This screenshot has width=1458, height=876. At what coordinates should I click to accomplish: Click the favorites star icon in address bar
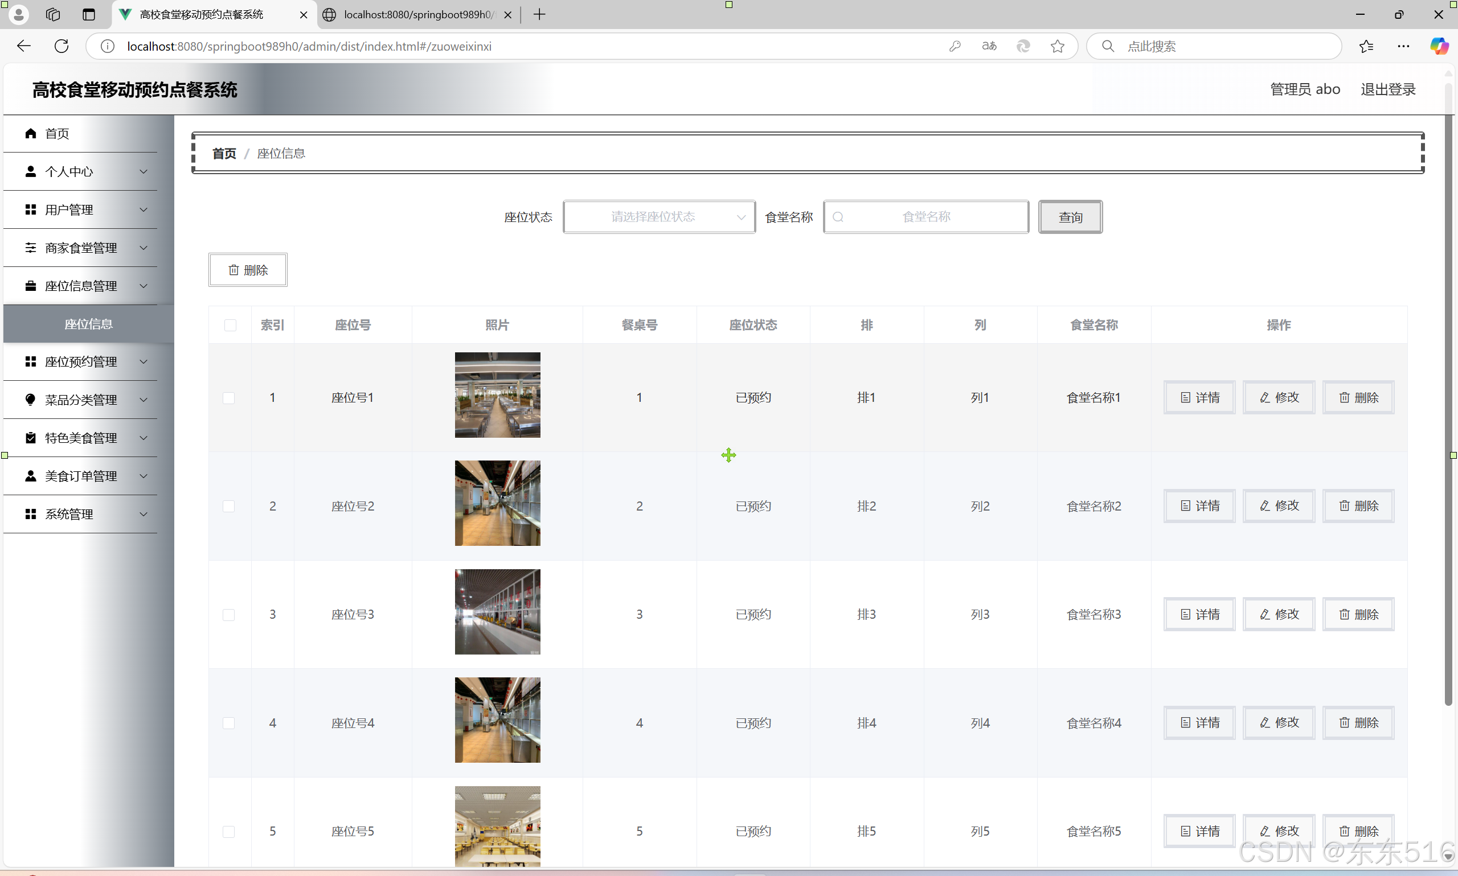[1057, 46]
